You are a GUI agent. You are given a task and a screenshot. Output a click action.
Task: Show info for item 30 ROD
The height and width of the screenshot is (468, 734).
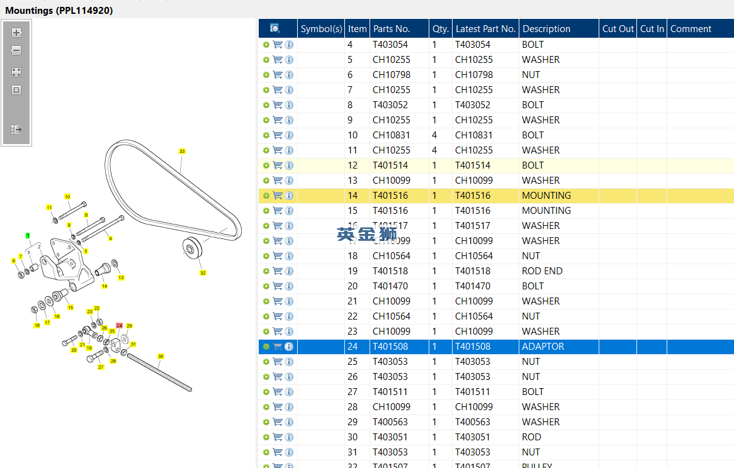point(290,437)
